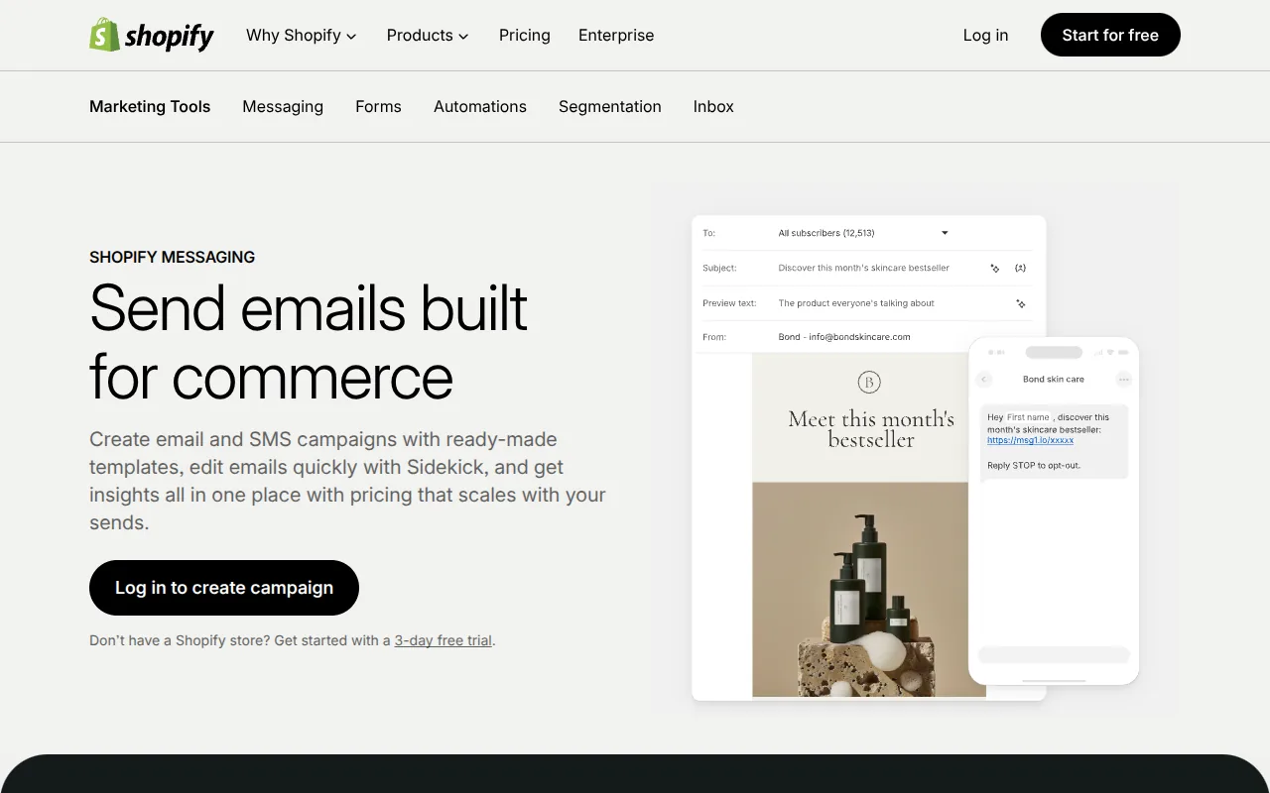
Task: Click the msg1.io link in the SMS
Action: 1030,440
